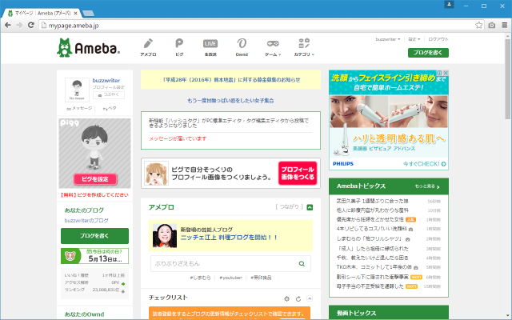The height and width of the screenshot is (320, 512).
Task: Click the プロフィール画像をつくる button
Action: [298, 173]
